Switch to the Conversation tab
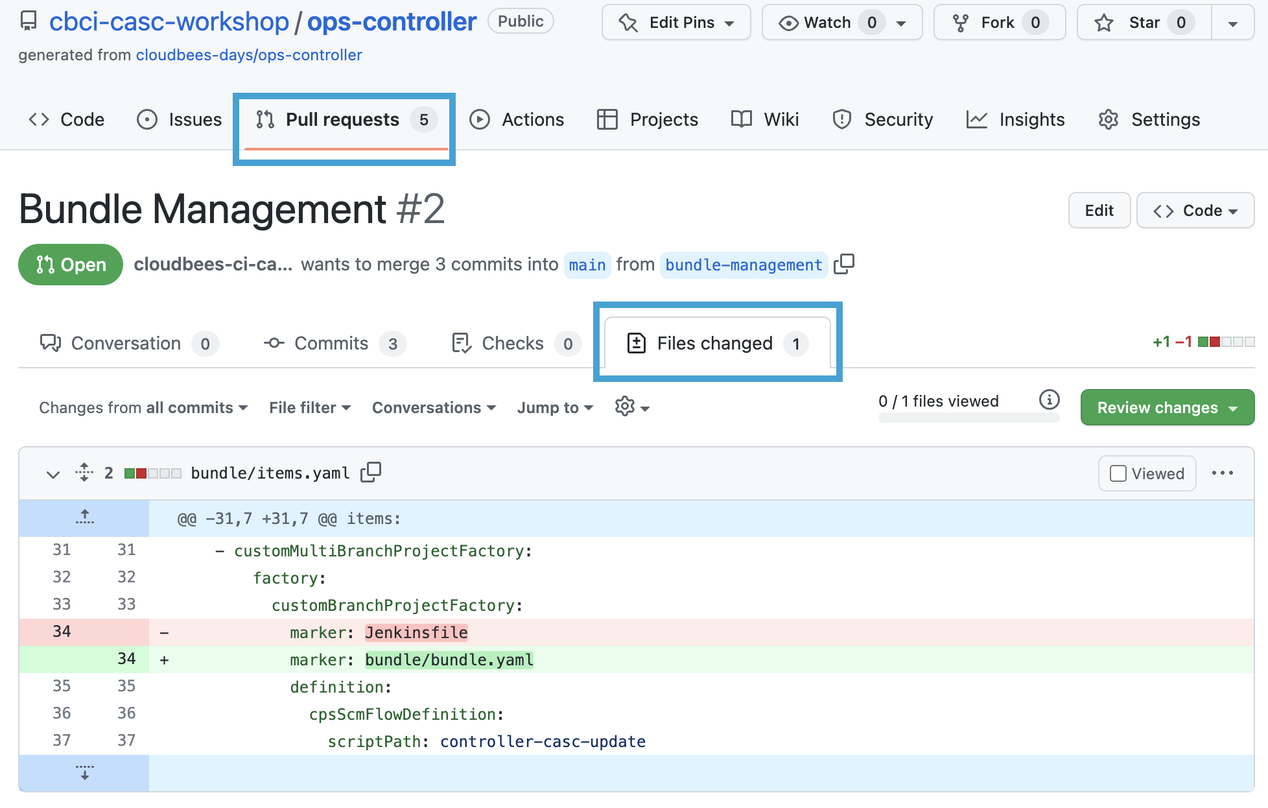This screenshot has height=808, width=1268. [x=130, y=343]
